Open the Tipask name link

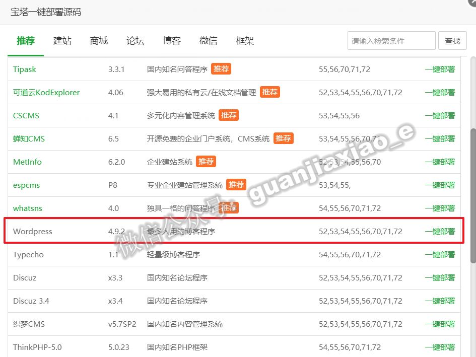click(24, 69)
